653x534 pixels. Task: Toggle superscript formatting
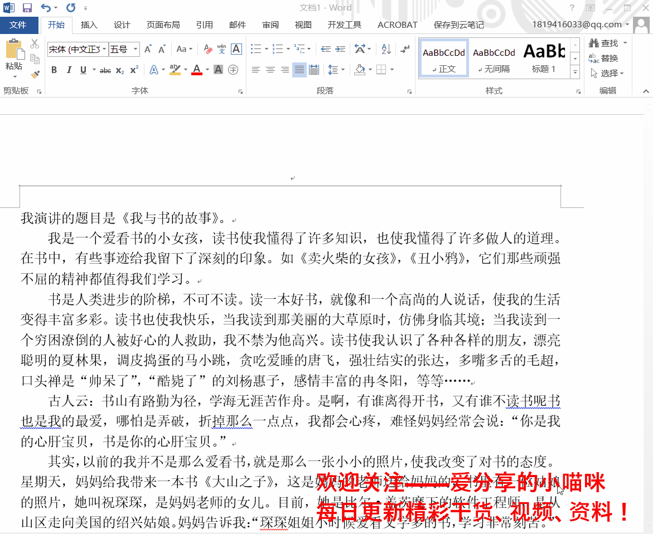coord(134,70)
